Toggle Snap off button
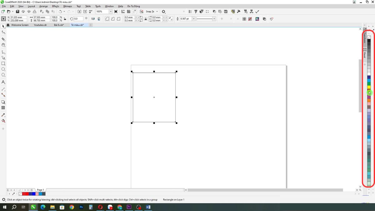Viewport: 375px width, 211px height. pyautogui.click(x=142, y=12)
